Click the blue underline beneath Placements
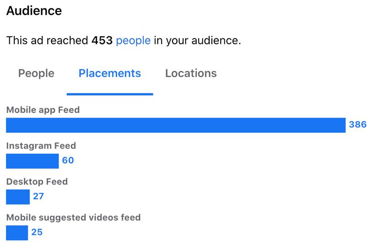Viewport: 376px width, 246px height. [110, 94]
